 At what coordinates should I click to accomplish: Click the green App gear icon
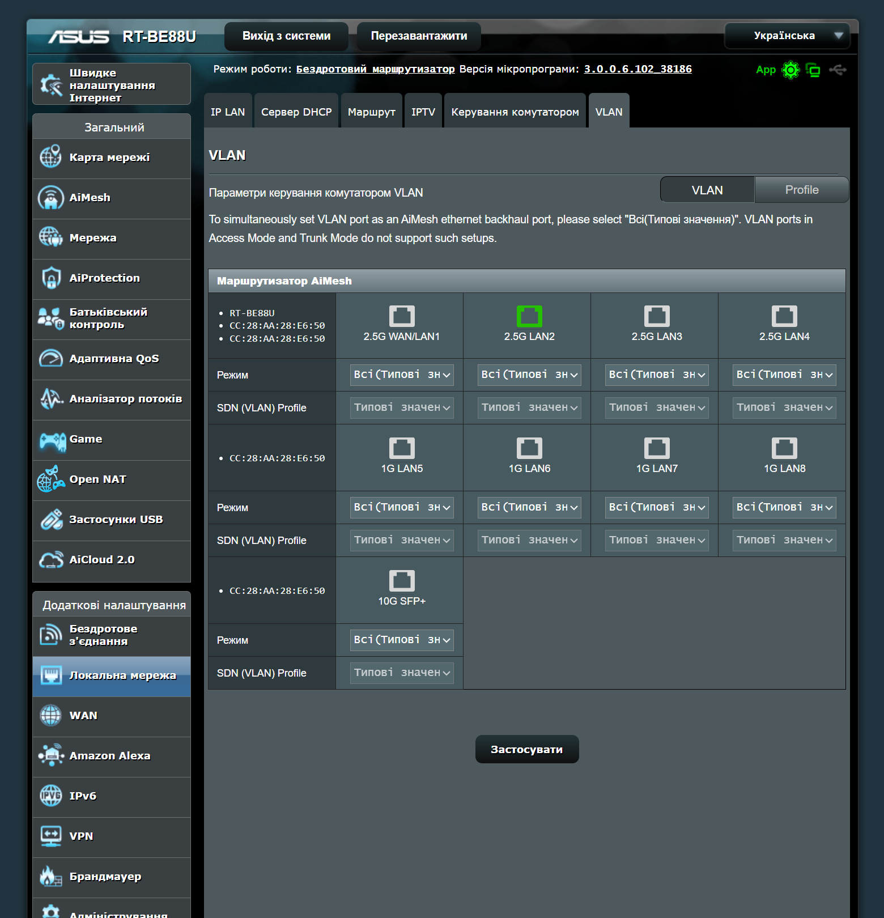coord(790,70)
